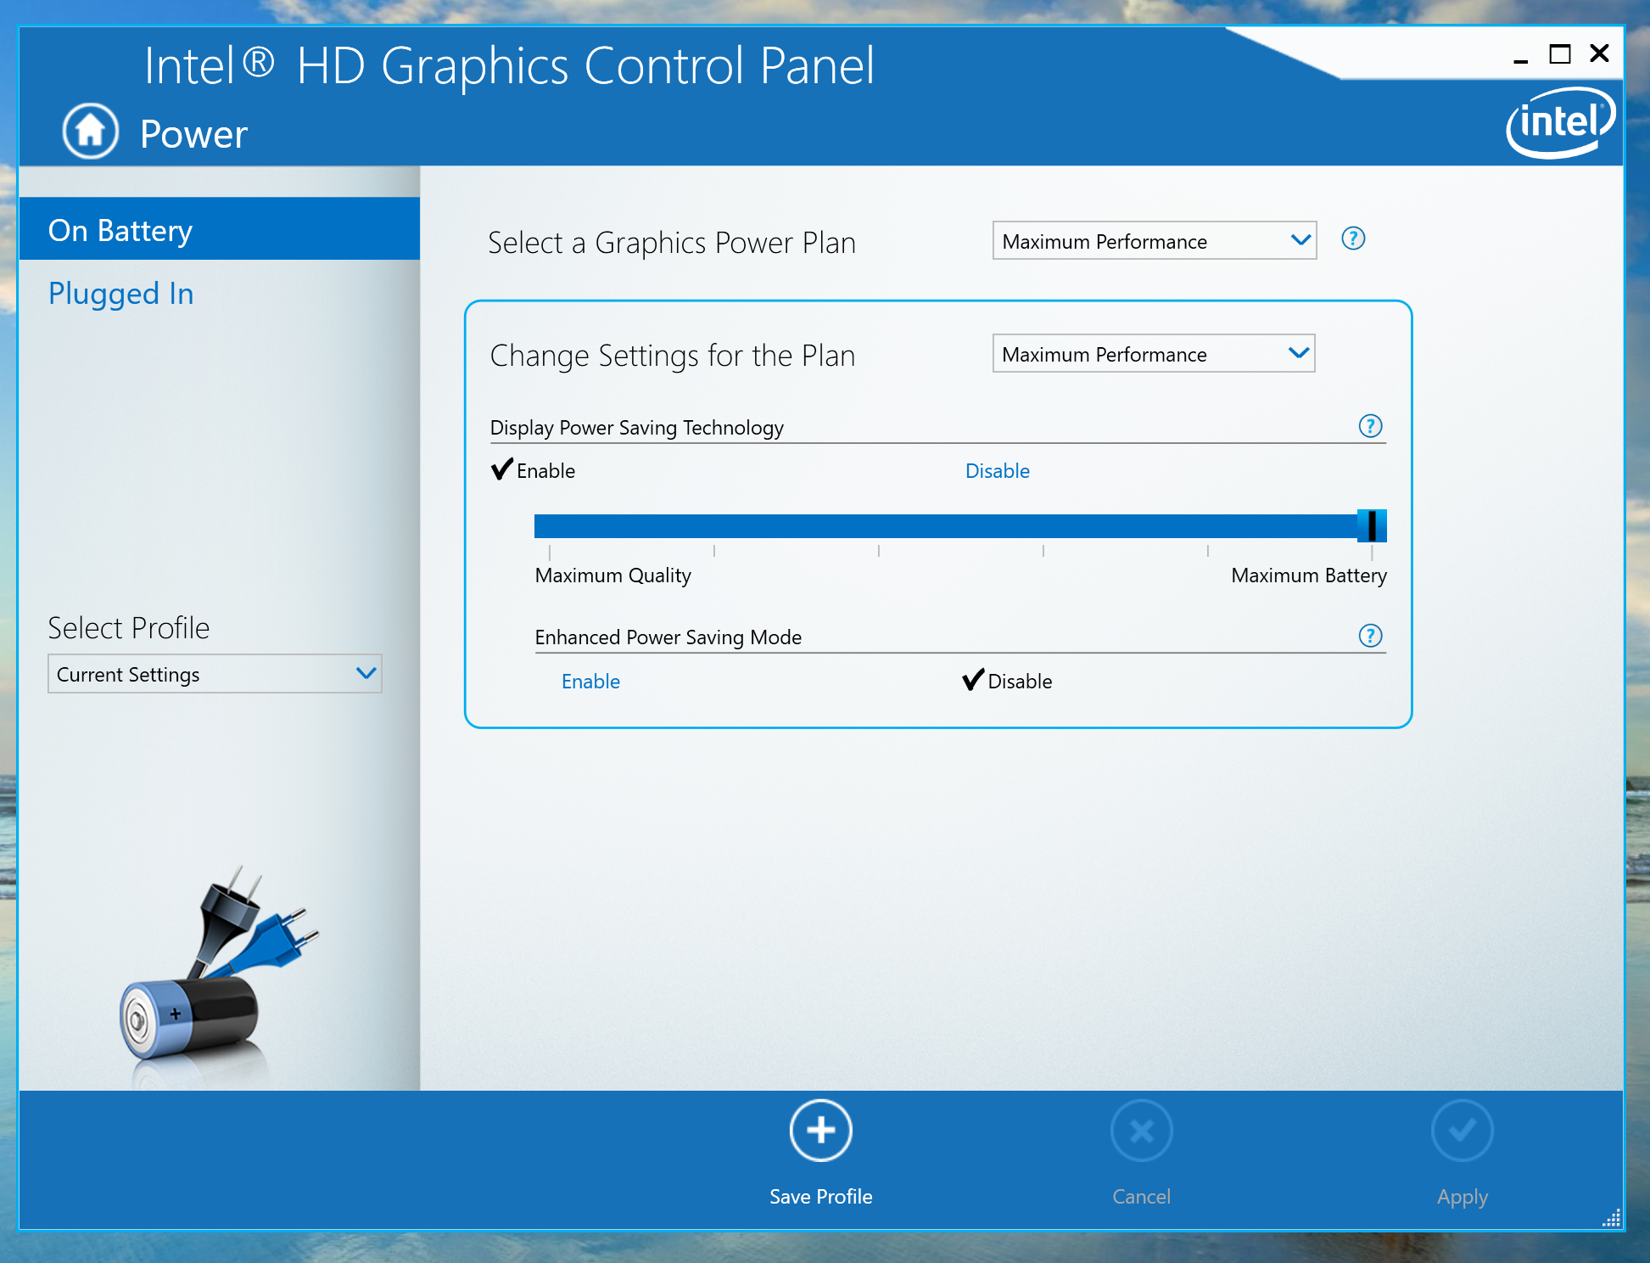Screen dimensions: 1650x1263
Task: Open help for Enhanced Power Saving Mode
Action: pyautogui.click(x=1370, y=636)
